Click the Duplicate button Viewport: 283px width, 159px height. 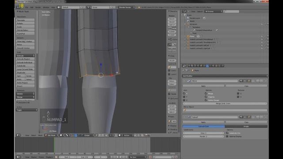click(x=25, y=72)
